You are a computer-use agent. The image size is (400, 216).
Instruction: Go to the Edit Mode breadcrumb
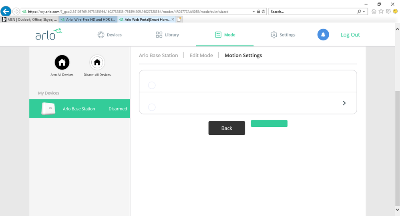coord(201,55)
